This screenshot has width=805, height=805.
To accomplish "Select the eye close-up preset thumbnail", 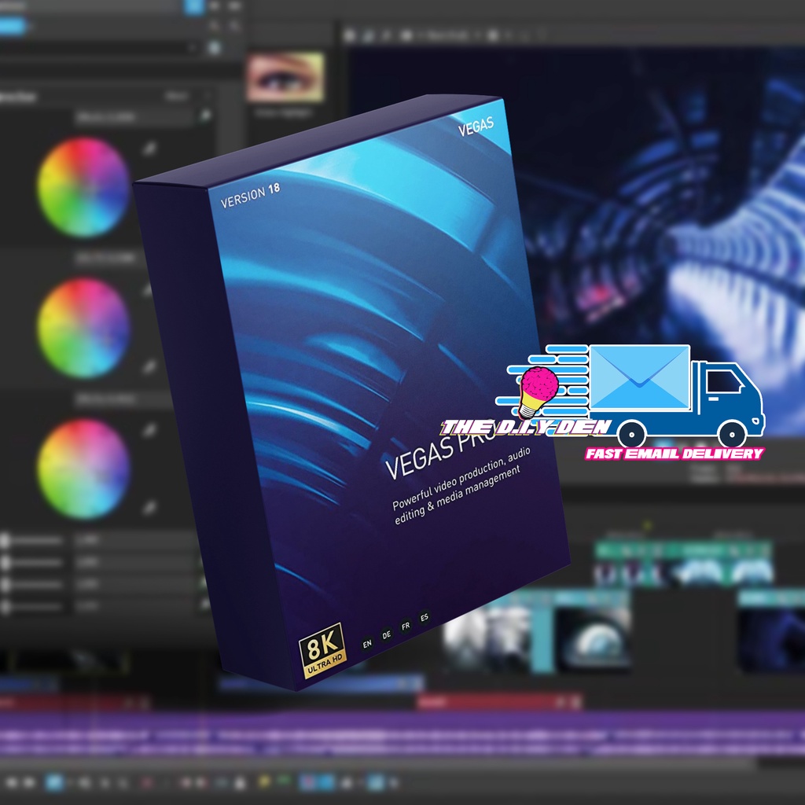I will tap(285, 78).
